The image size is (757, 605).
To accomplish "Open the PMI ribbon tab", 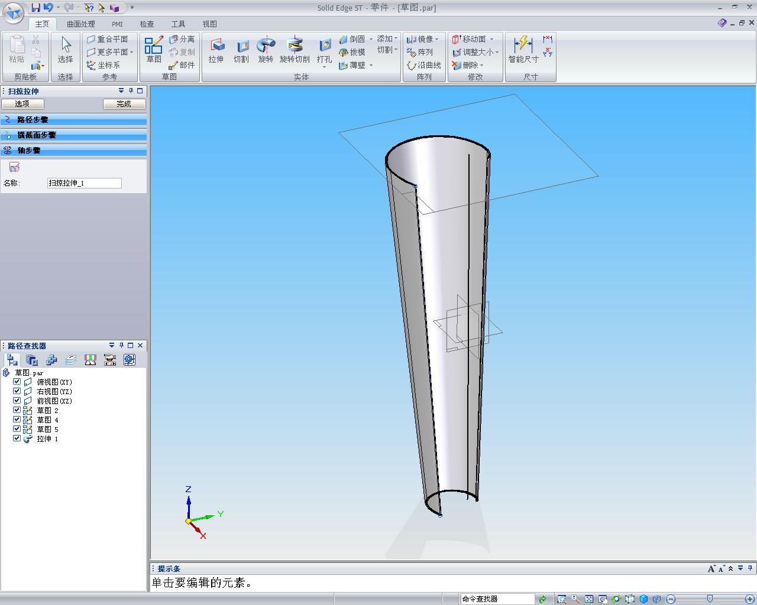I will coord(117,24).
